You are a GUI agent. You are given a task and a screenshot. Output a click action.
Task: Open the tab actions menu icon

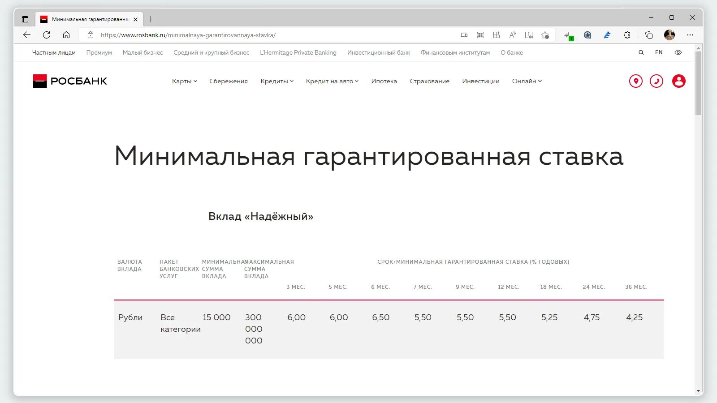25,19
